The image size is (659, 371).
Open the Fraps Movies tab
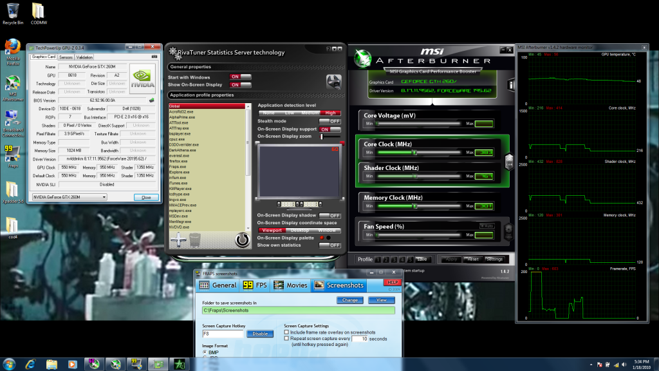coord(290,285)
